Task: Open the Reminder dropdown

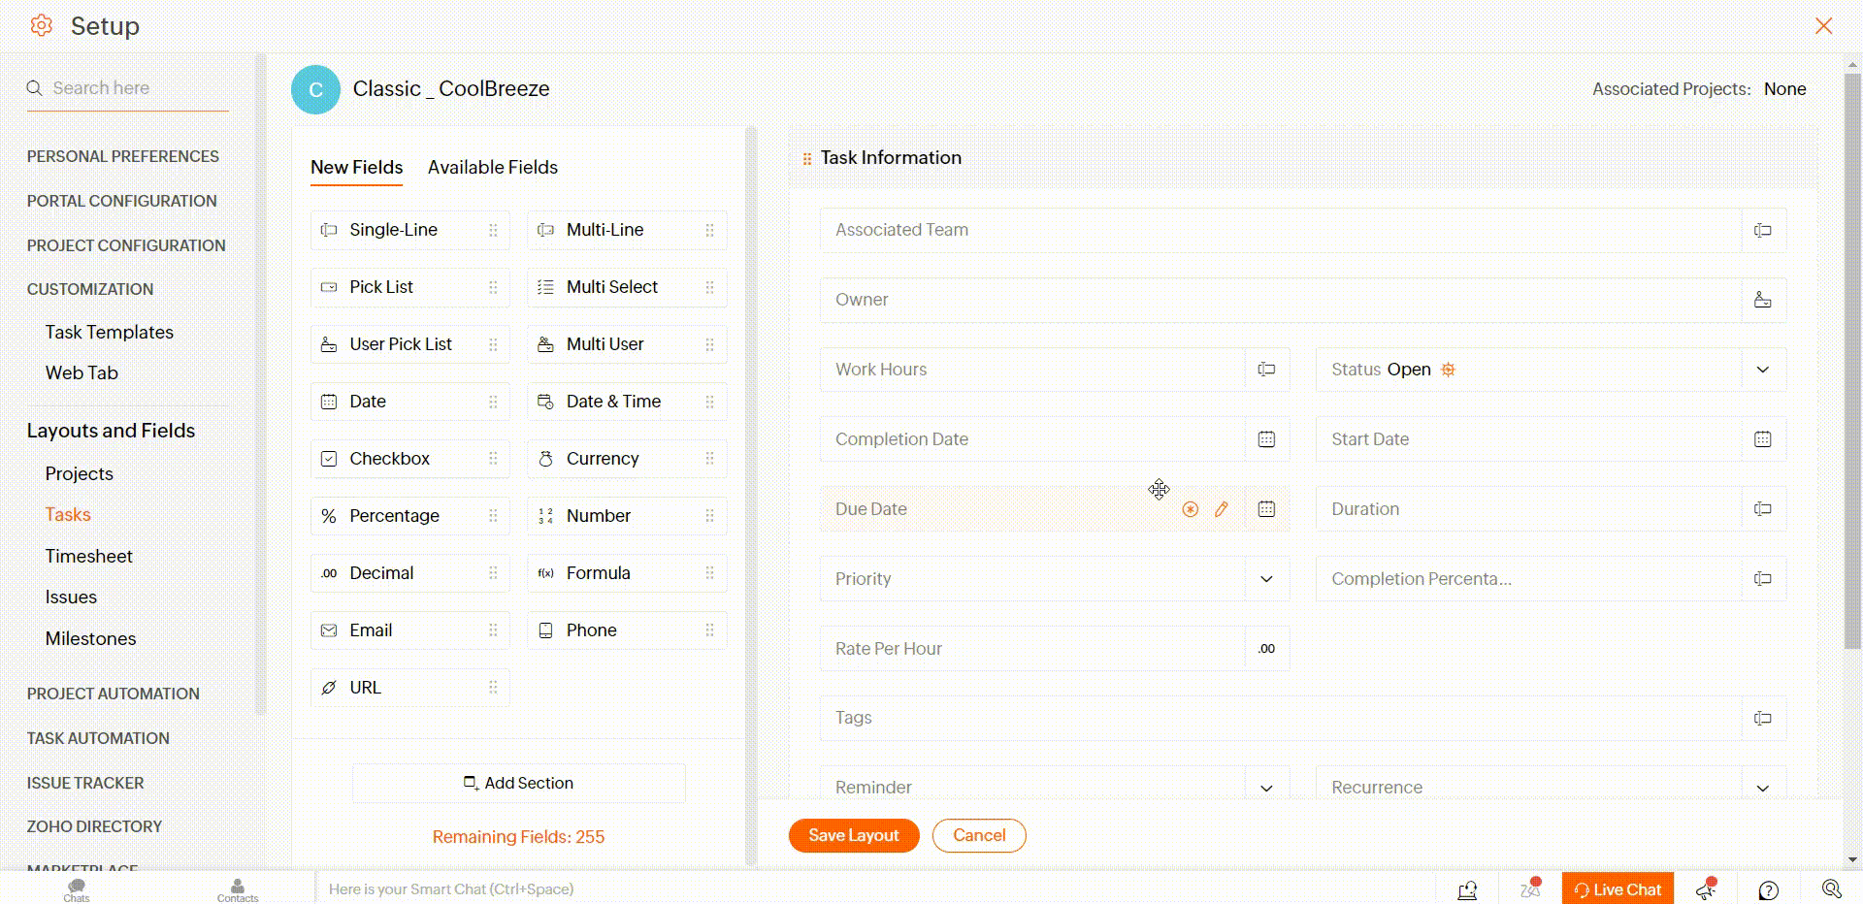Action: tap(1266, 787)
